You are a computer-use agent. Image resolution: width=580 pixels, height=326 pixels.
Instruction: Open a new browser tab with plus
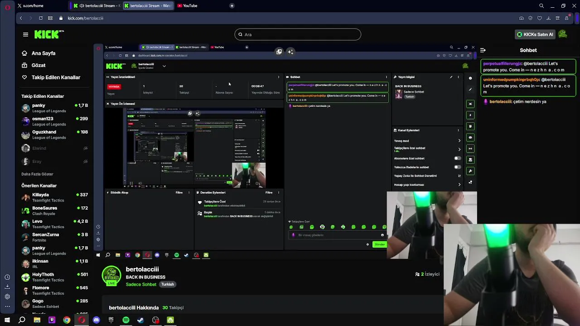click(232, 6)
